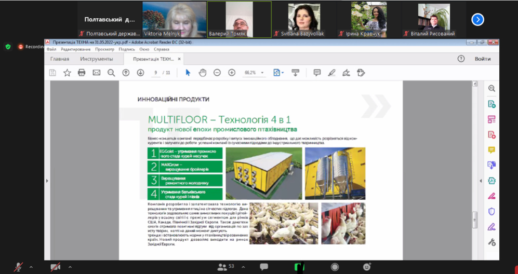This screenshot has height=274, width=518.
Task: Click the Zoom record circle button
Action: [335, 267]
